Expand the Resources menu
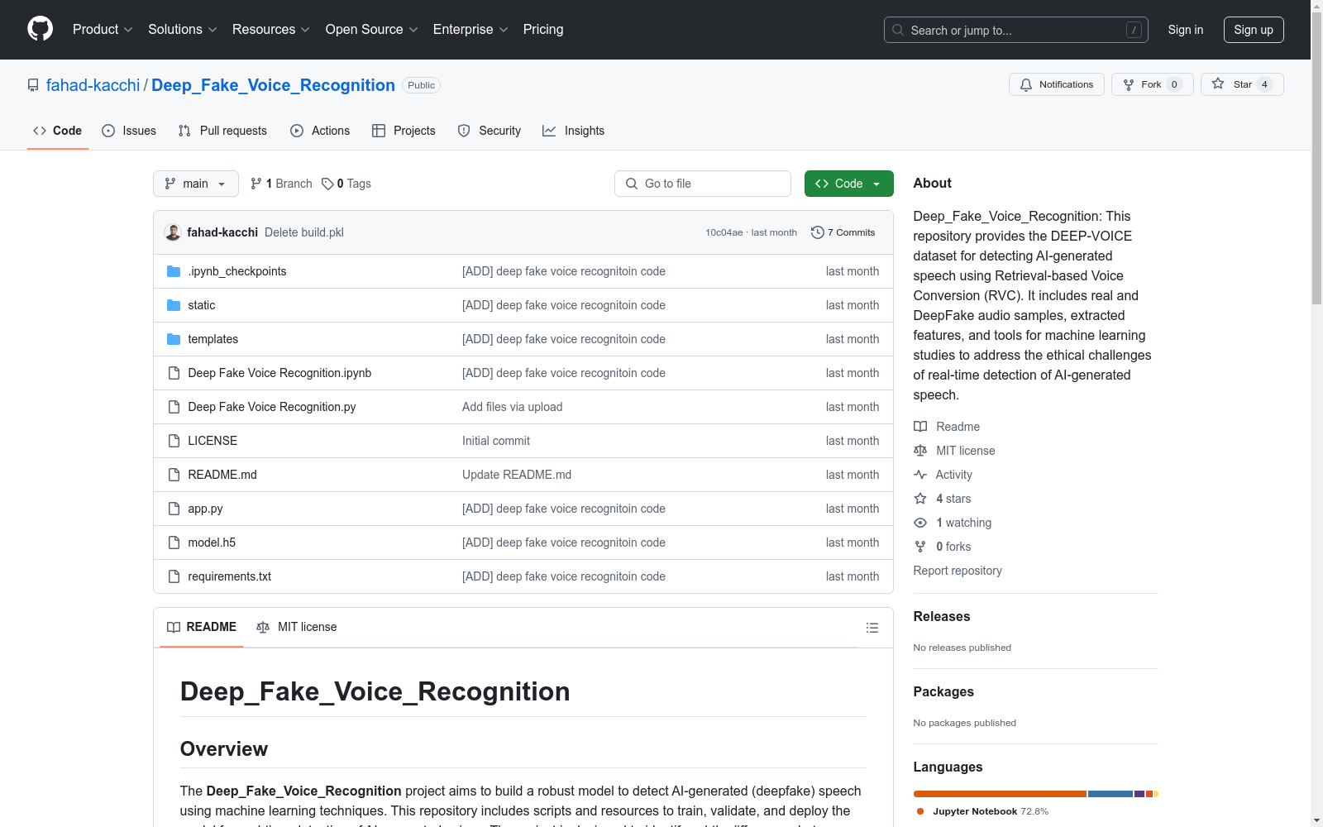 [271, 30]
